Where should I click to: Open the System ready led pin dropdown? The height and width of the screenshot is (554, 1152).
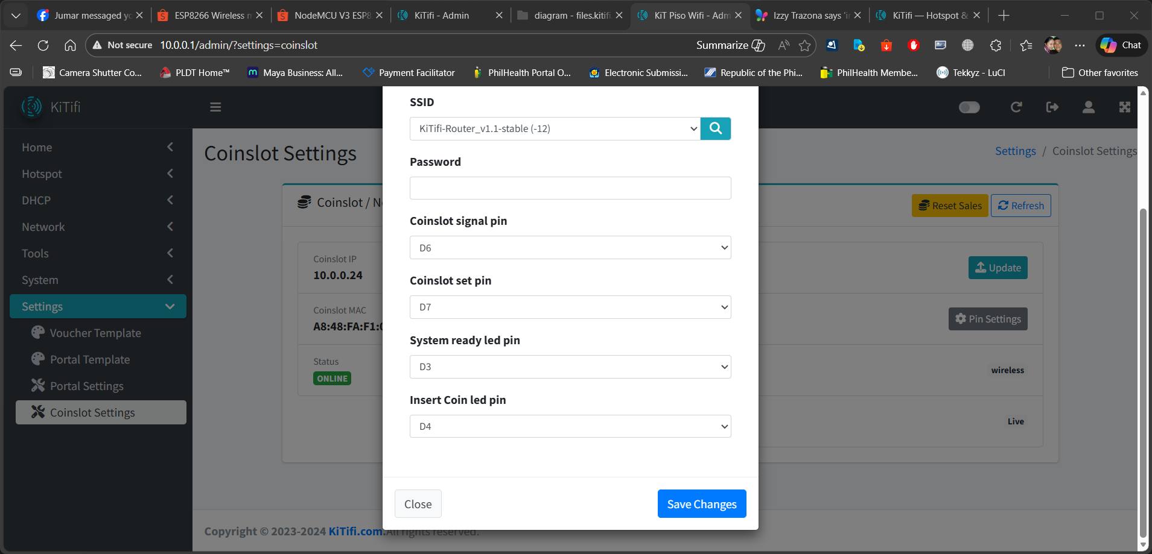point(570,367)
